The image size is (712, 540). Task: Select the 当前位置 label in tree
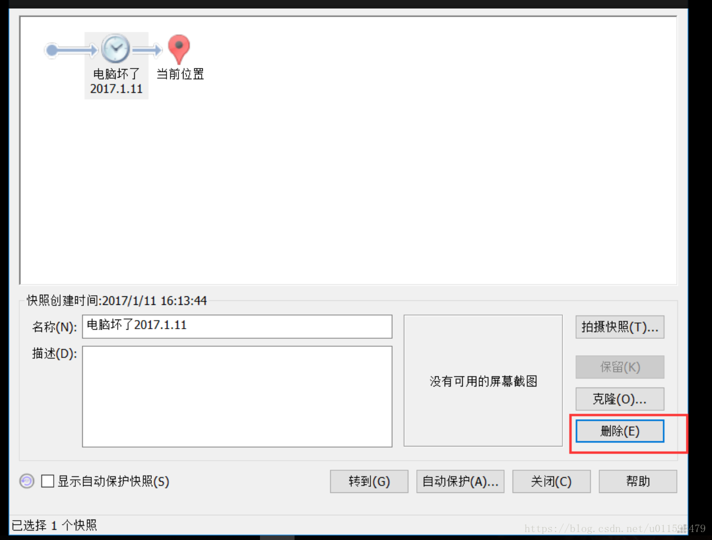[x=180, y=74]
